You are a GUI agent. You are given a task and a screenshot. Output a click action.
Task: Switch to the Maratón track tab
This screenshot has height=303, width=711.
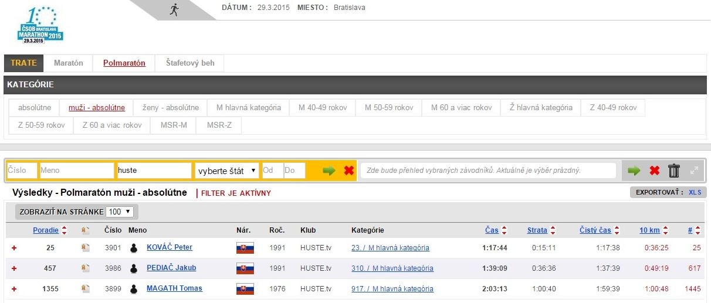point(69,63)
